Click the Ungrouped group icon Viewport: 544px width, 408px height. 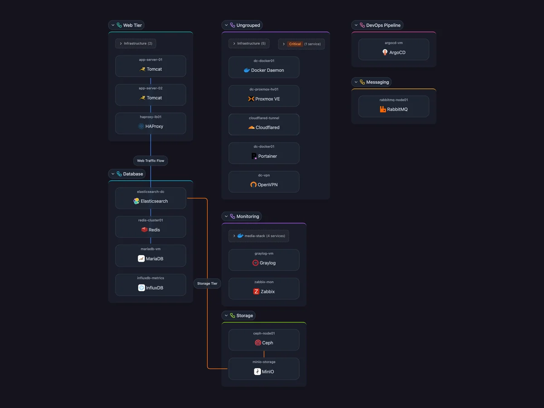click(233, 25)
